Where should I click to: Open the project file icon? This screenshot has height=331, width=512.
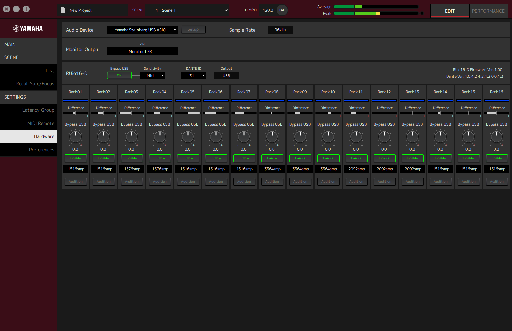tap(63, 10)
